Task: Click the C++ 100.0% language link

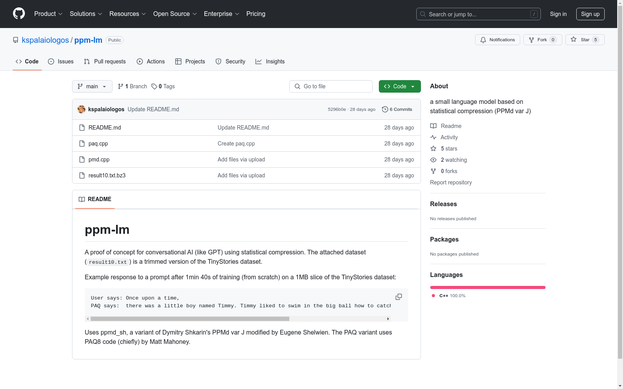Action: pos(449,296)
